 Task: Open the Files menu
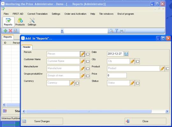pos(6,14)
